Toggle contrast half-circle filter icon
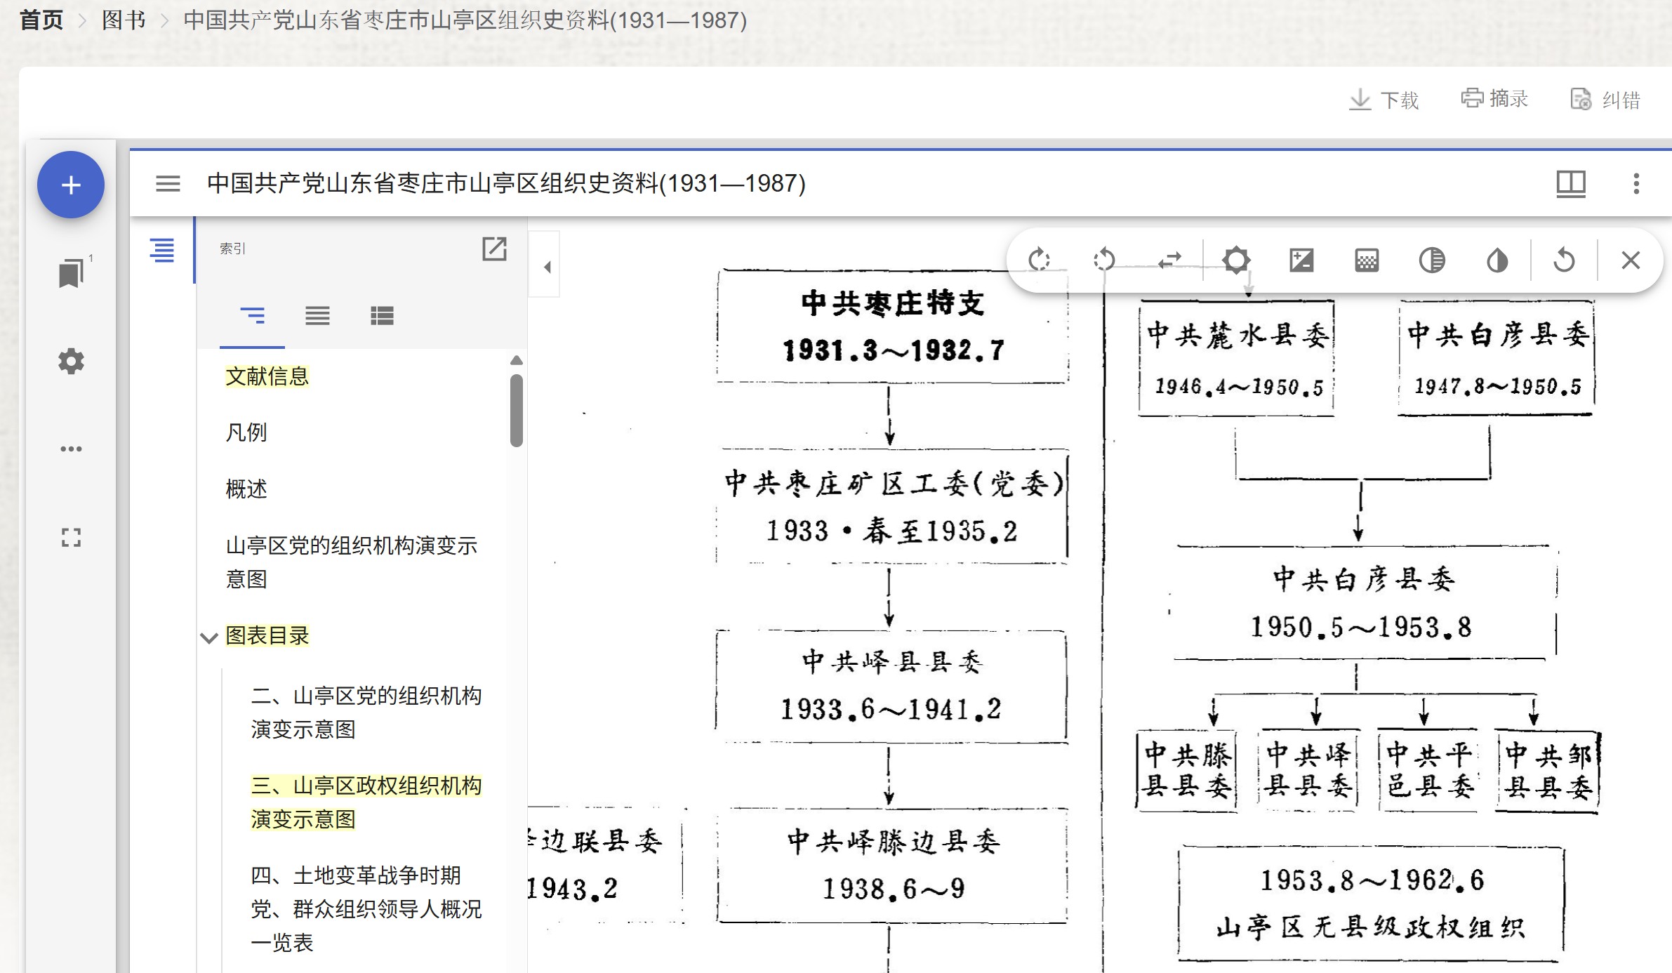This screenshot has width=1672, height=973. [1431, 260]
